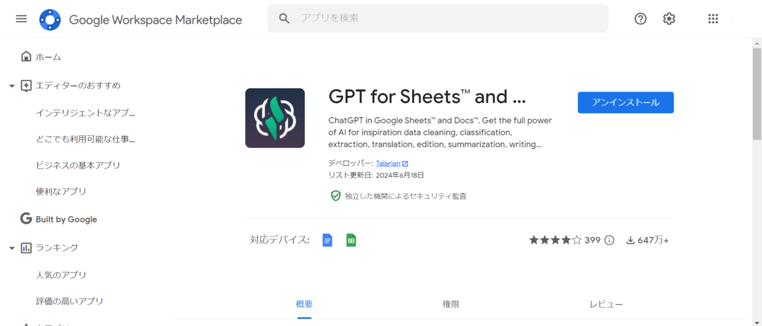Open ランキング category
The height and width of the screenshot is (326, 762).
(57, 247)
